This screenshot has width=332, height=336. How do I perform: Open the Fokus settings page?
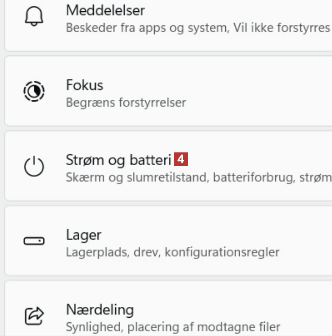pyautogui.click(x=85, y=85)
